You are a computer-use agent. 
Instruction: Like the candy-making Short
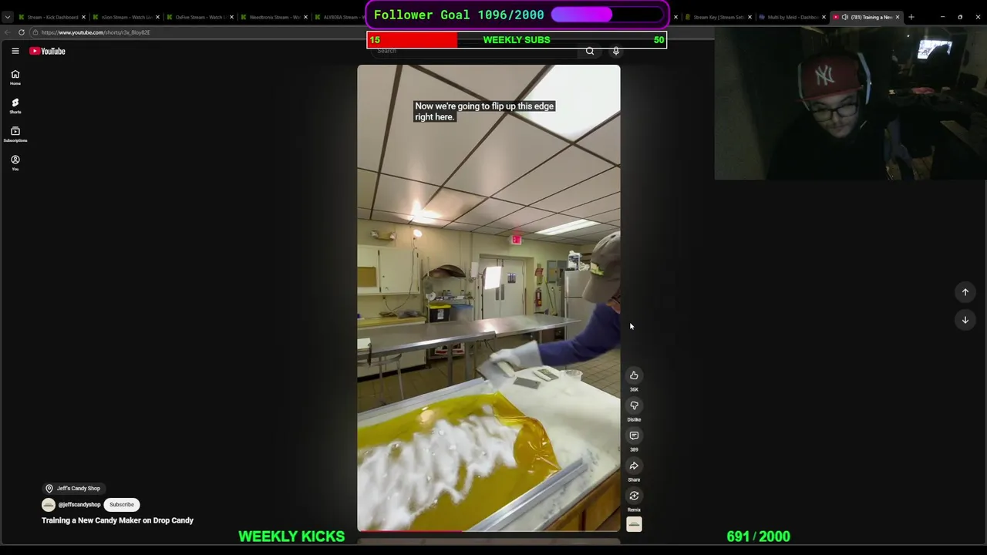click(634, 375)
